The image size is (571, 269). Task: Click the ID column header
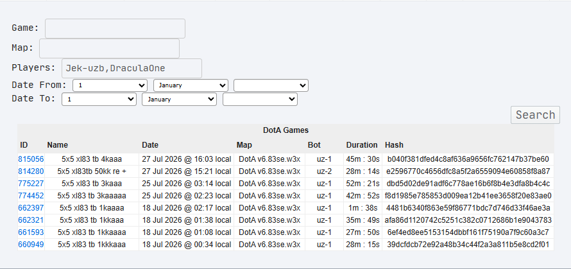pyautogui.click(x=24, y=145)
